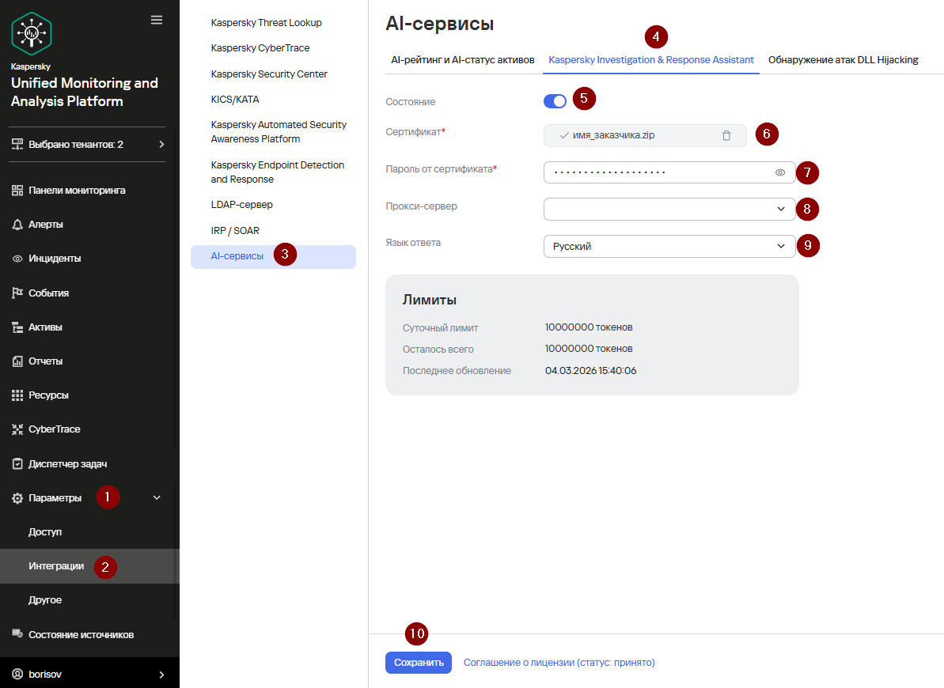Open Доступ in the Параметры submenu
This screenshot has height=688, width=944.
45,532
